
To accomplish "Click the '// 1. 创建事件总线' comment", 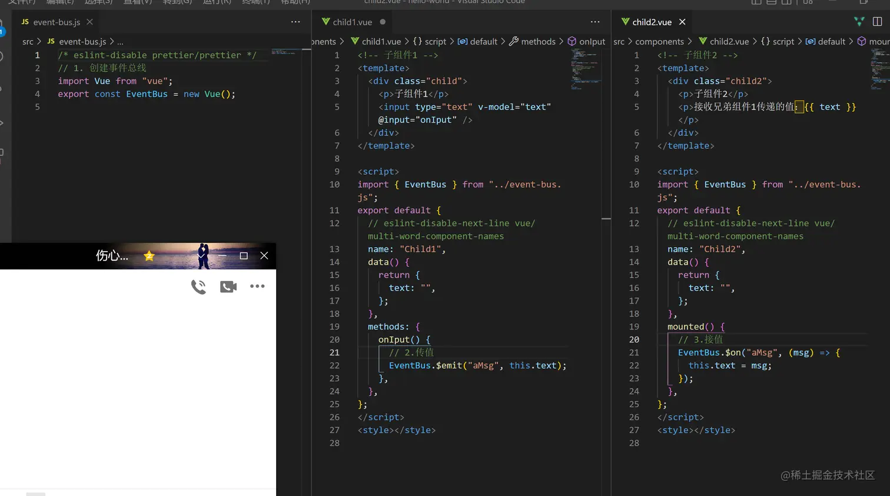I will point(102,68).
